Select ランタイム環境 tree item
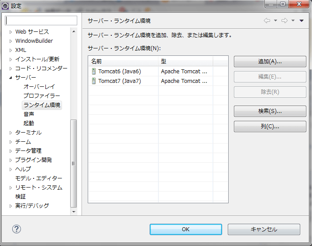 pos(42,105)
